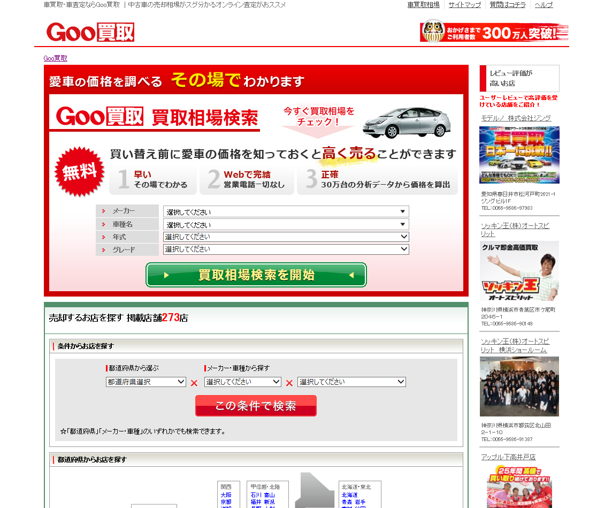
Task: Select 富山 prefecture link
Action: 269,495
